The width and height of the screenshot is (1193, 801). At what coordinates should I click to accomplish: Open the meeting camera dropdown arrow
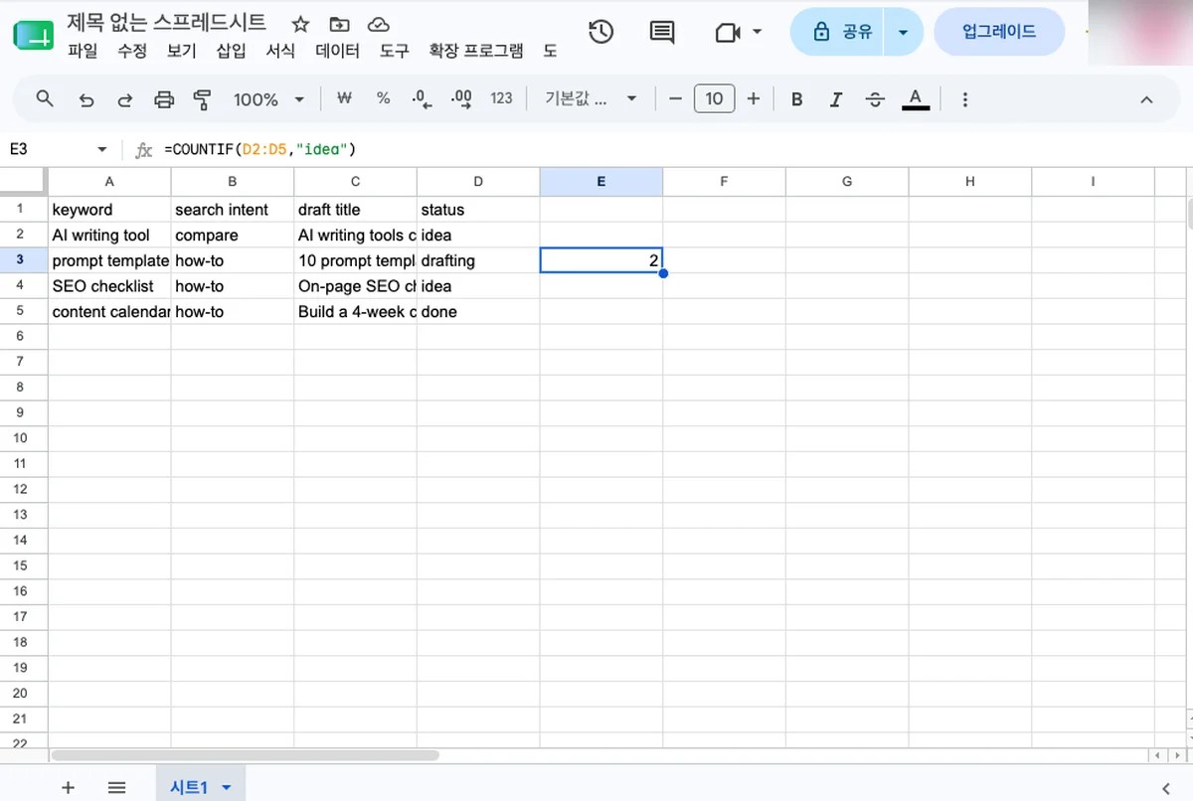757,32
